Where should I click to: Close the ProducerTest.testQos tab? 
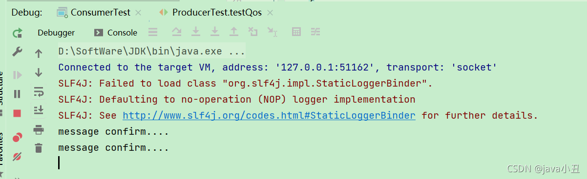270,13
